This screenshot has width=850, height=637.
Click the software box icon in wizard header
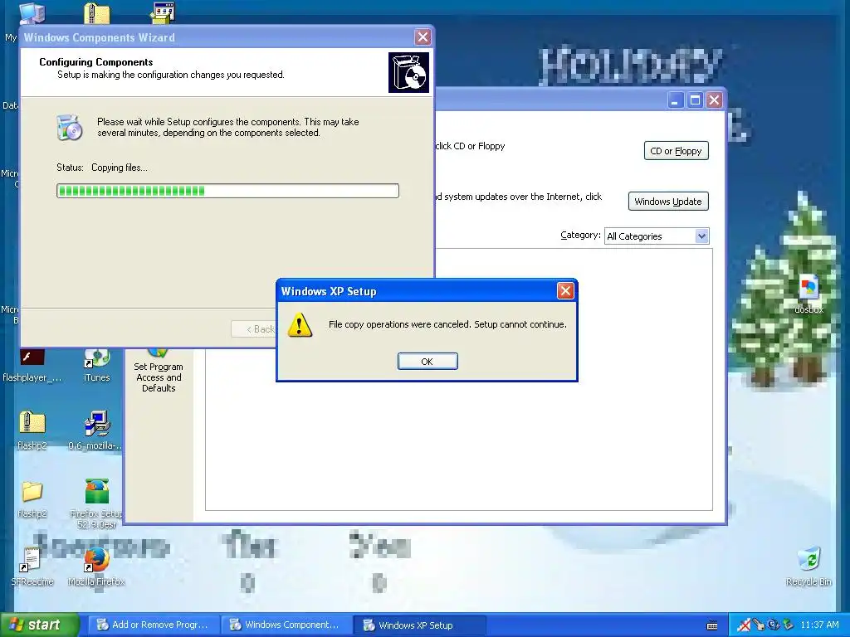408,73
